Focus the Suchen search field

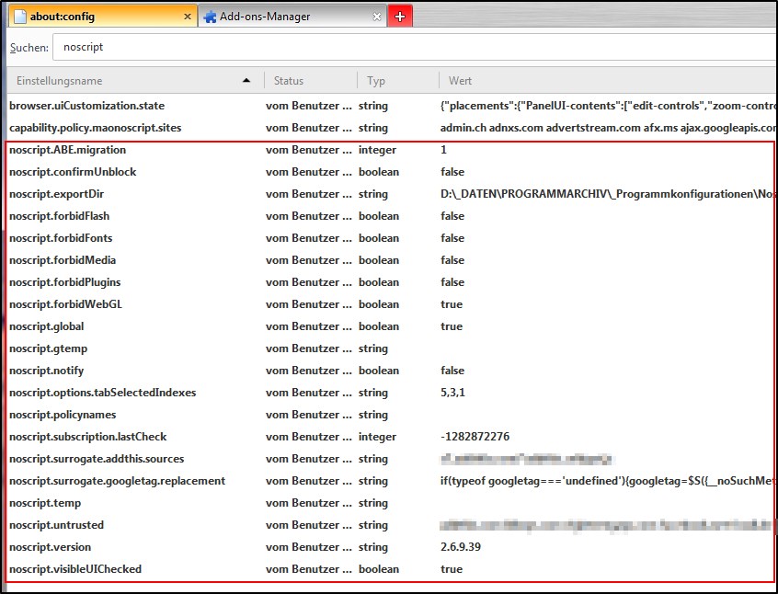point(415,47)
